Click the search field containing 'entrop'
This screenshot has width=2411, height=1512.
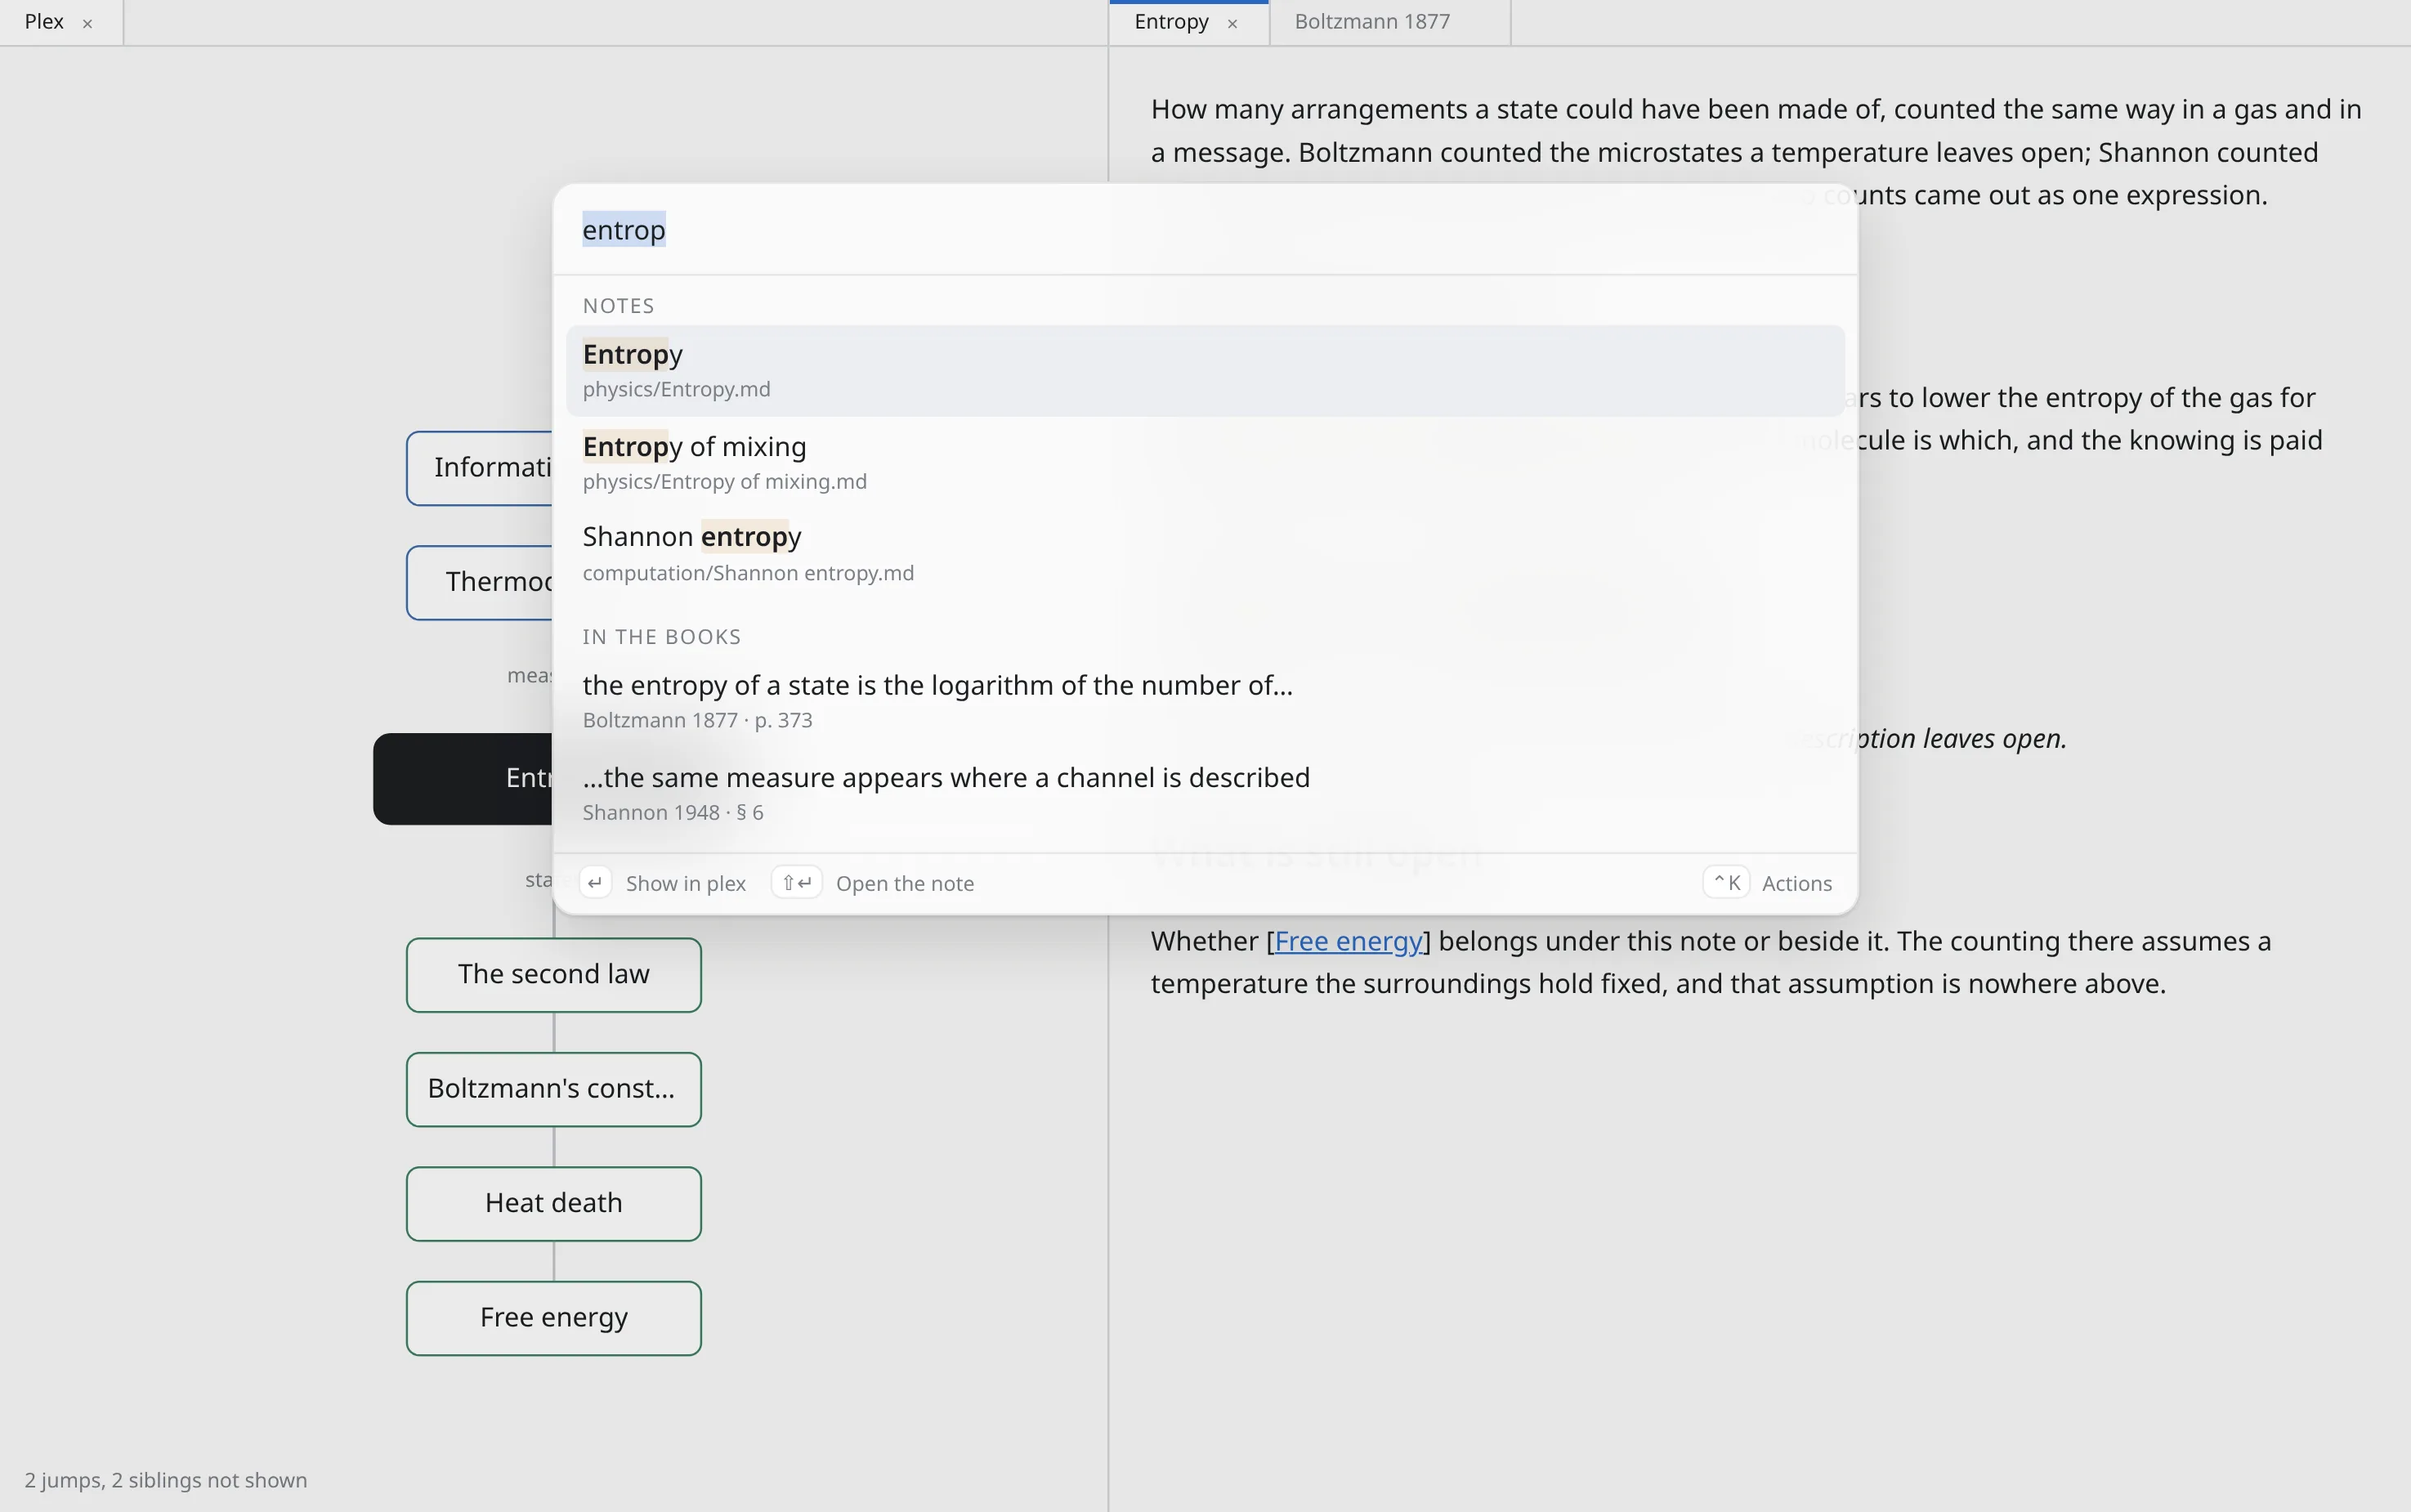pyautogui.click(x=1205, y=230)
